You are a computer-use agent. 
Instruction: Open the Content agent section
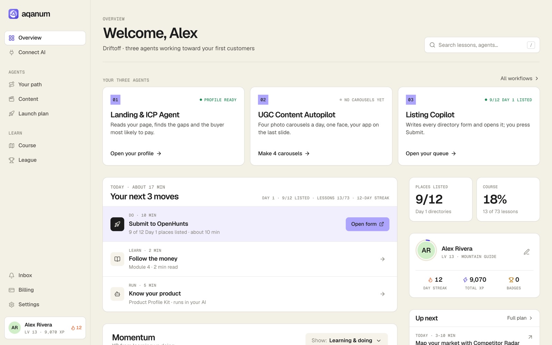tap(45, 99)
